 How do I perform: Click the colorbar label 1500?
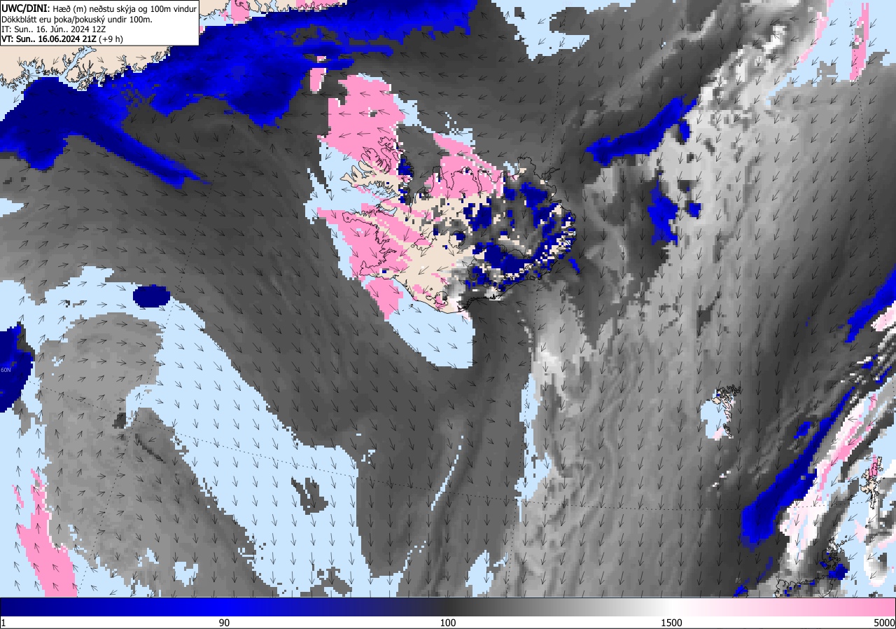click(671, 623)
